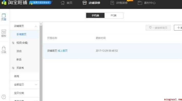Click the plus new page button
Screen dimensions: 182x101
178,28
